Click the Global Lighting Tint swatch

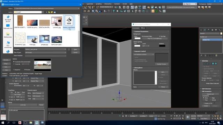137,46
